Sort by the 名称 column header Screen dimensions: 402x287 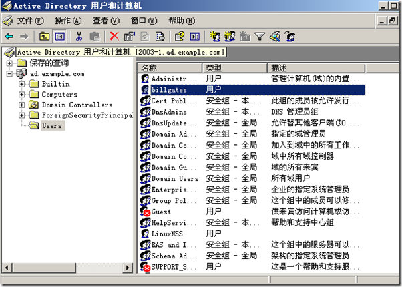[170, 68]
